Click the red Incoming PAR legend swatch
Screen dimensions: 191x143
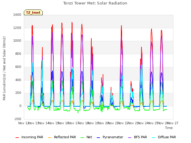(x=17, y=138)
